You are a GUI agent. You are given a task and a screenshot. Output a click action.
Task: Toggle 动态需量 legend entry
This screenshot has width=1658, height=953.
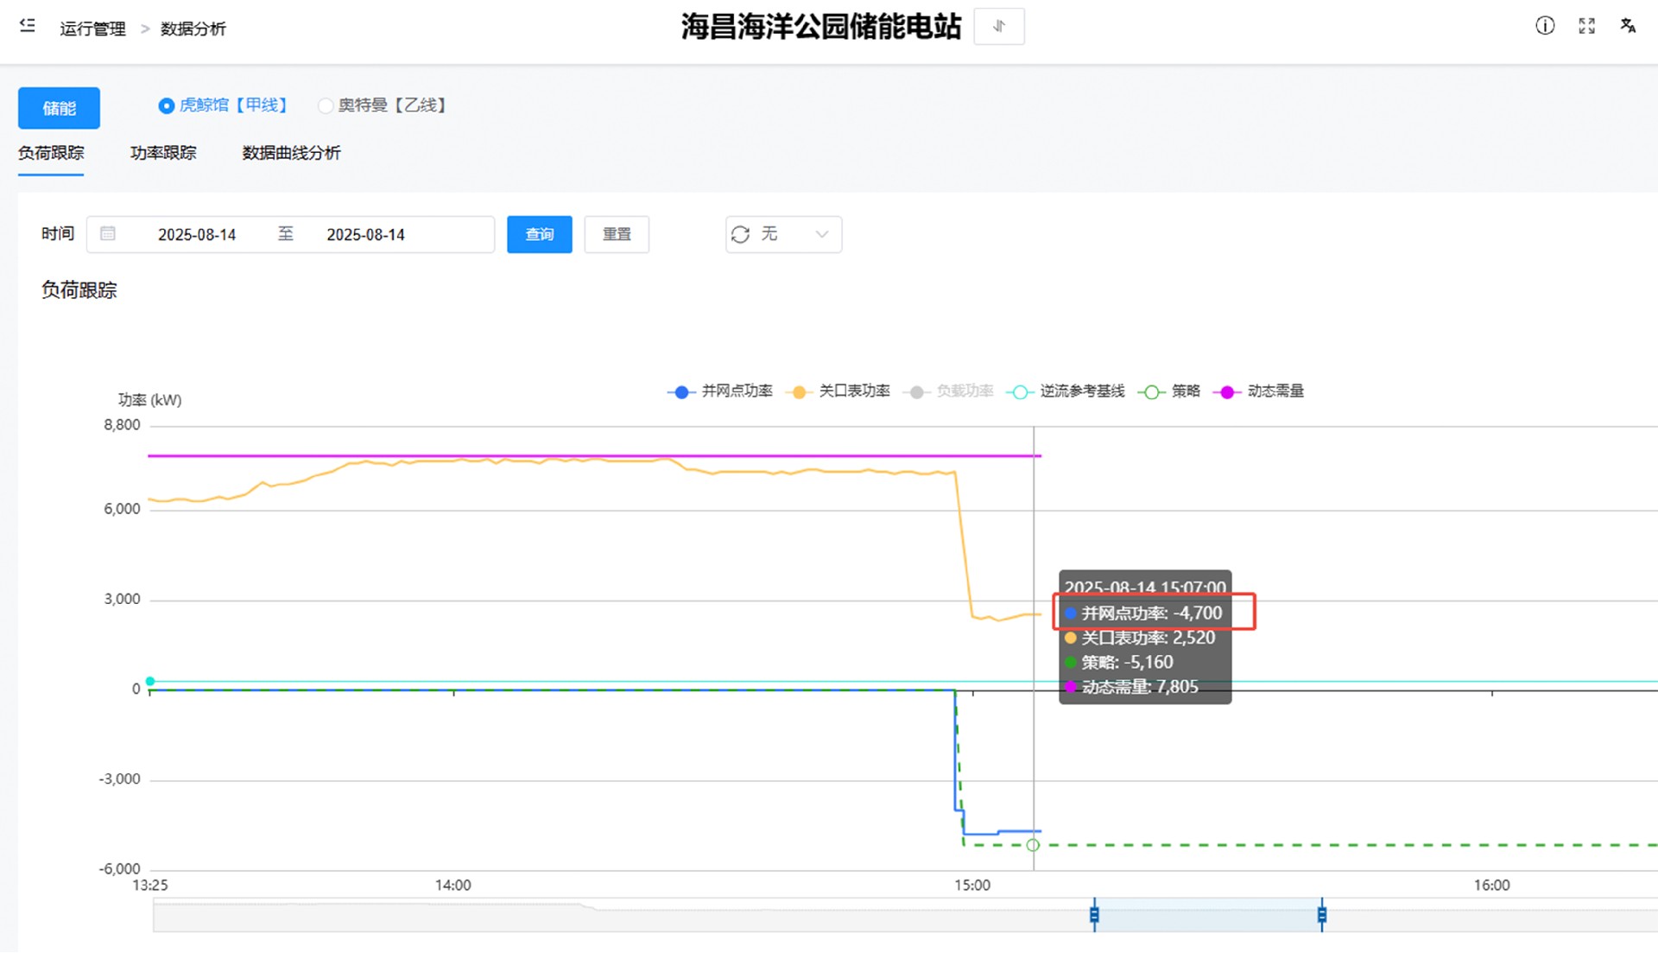click(1275, 391)
